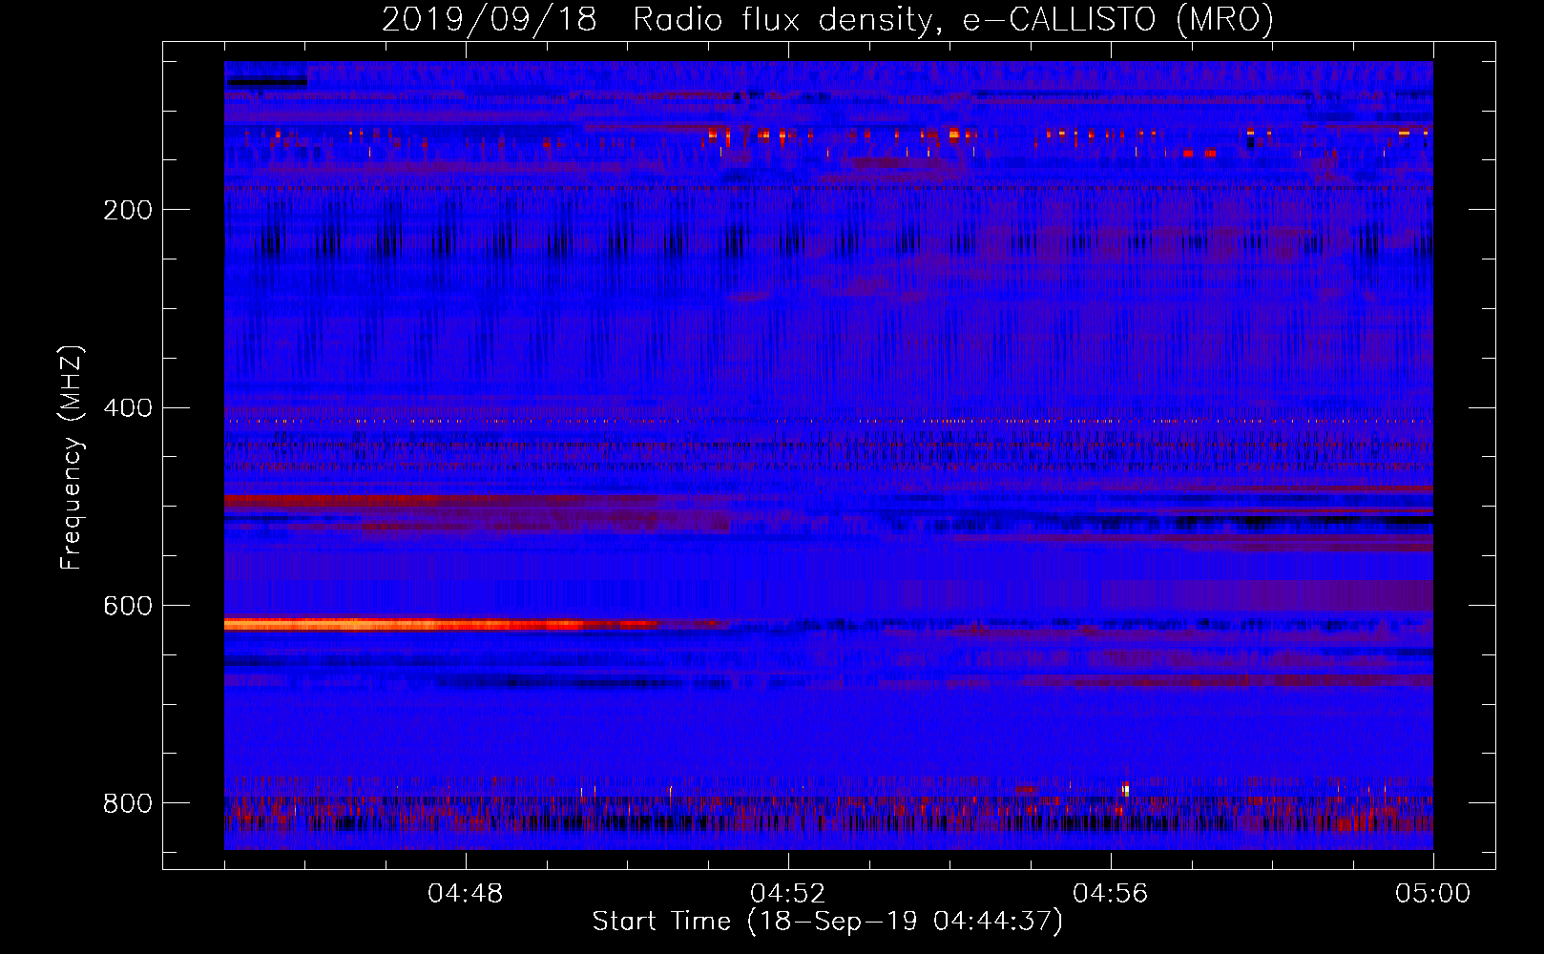Image resolution: width=1544 pixels, height=954 pixels.
Task: Click the 'Start Time (18-Sep-19 04:44:37)' label
Action: pyautogui.click(x=827, y=922)
